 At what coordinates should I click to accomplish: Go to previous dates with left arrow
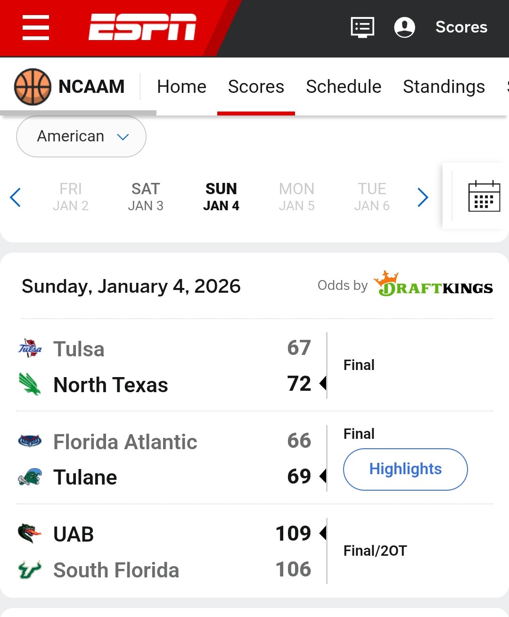16,197
